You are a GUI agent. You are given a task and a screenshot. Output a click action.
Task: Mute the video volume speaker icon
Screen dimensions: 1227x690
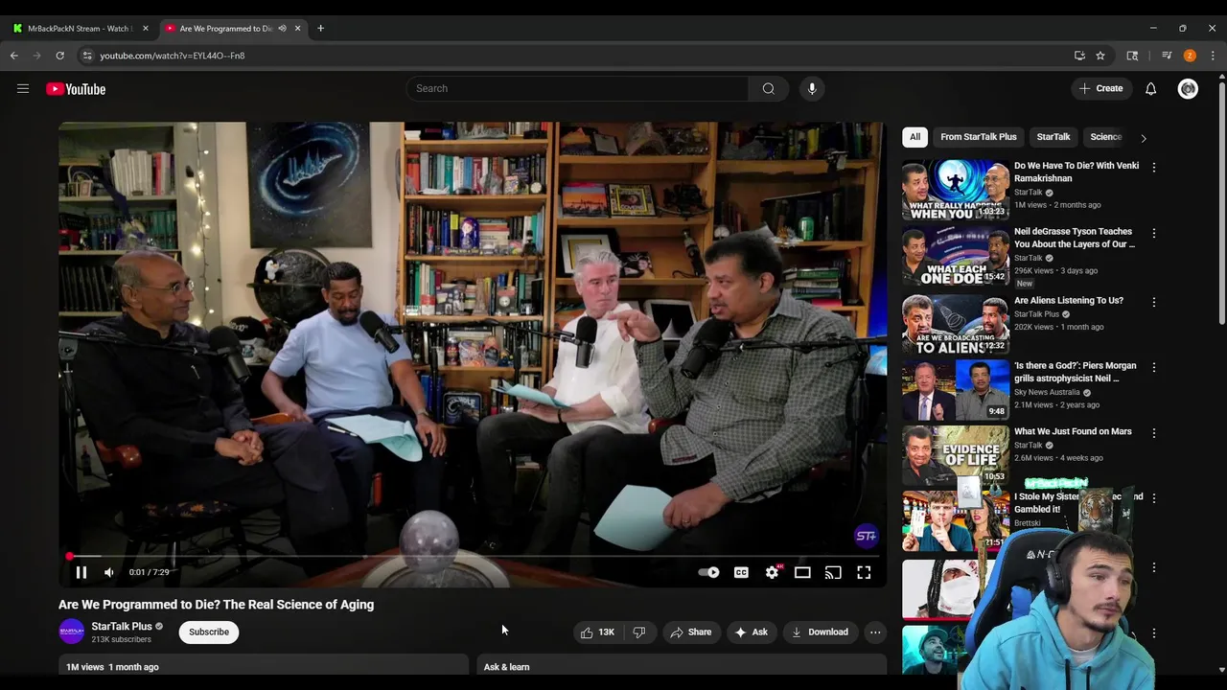pos(109,572)
